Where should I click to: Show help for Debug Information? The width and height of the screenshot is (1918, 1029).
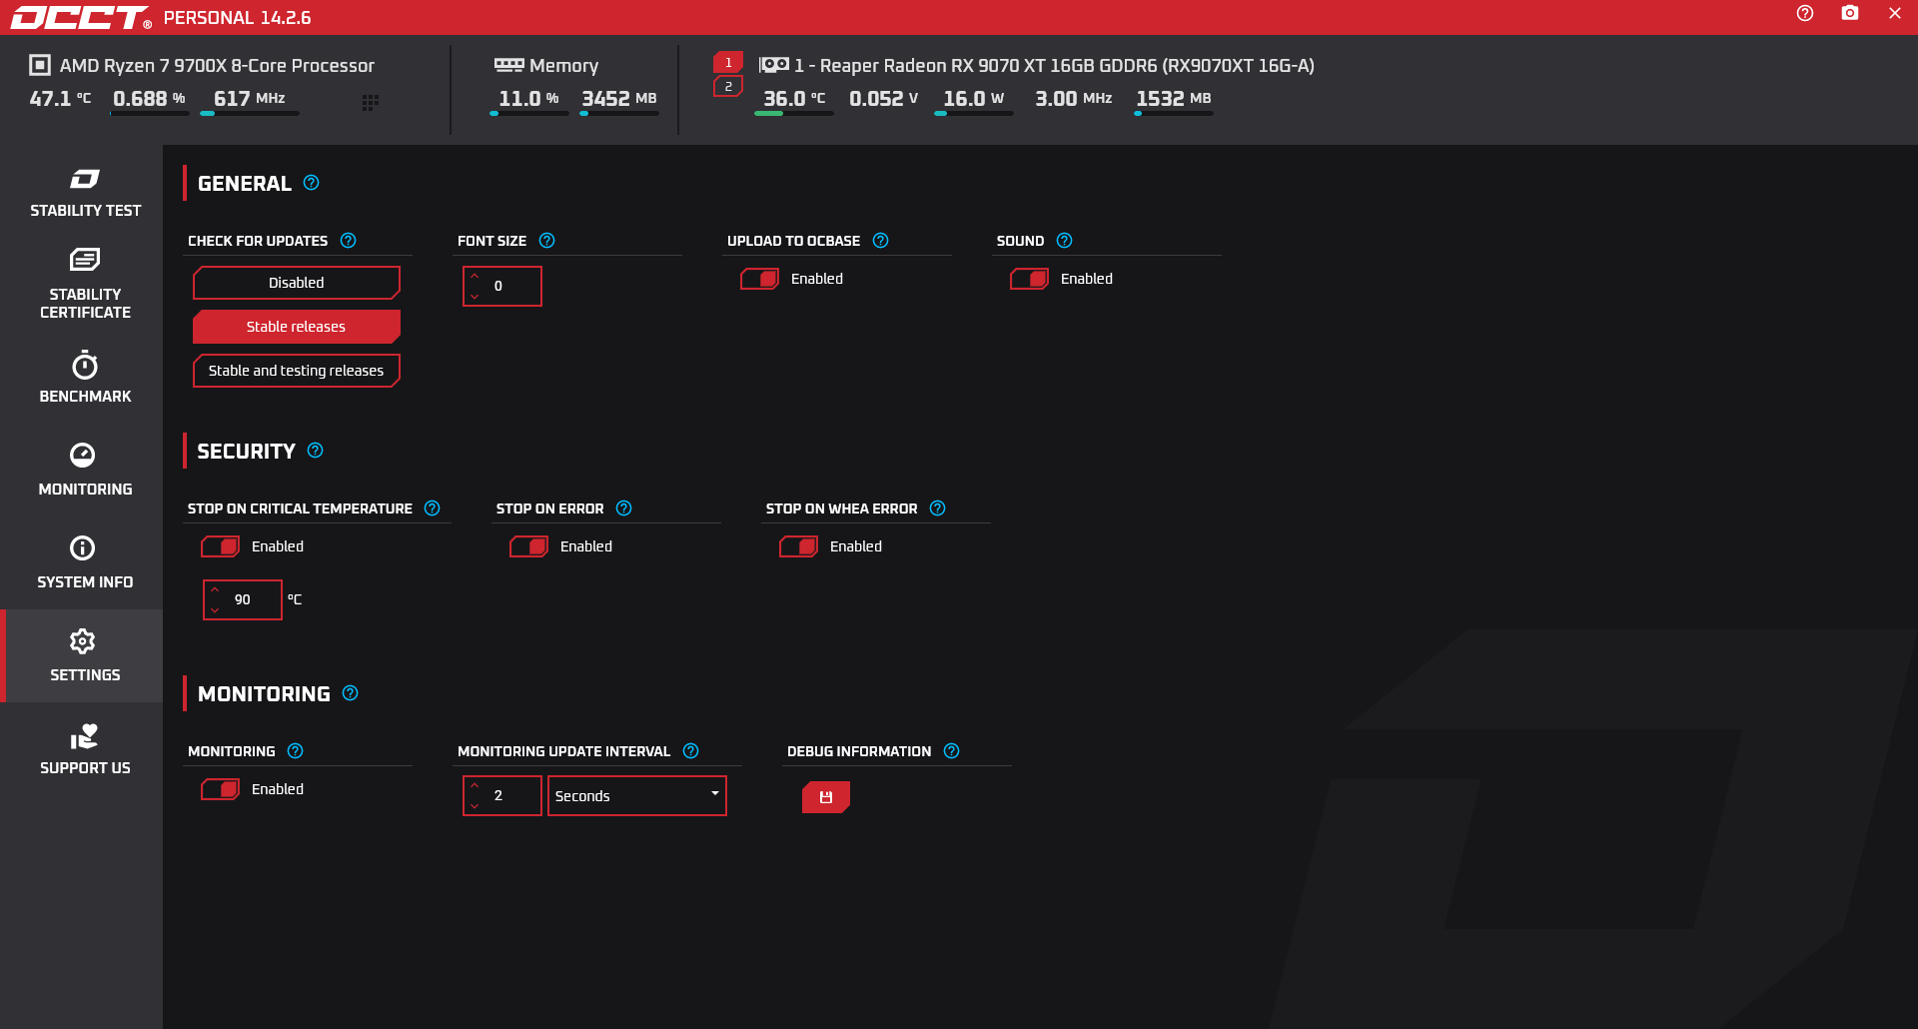[x=951, y=751]
